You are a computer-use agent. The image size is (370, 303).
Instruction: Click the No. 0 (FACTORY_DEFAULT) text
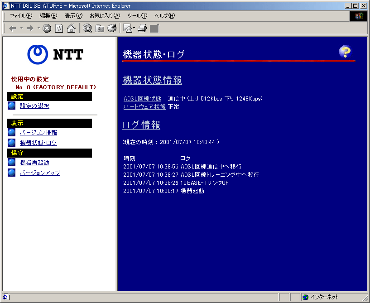(x=56, y=87)
